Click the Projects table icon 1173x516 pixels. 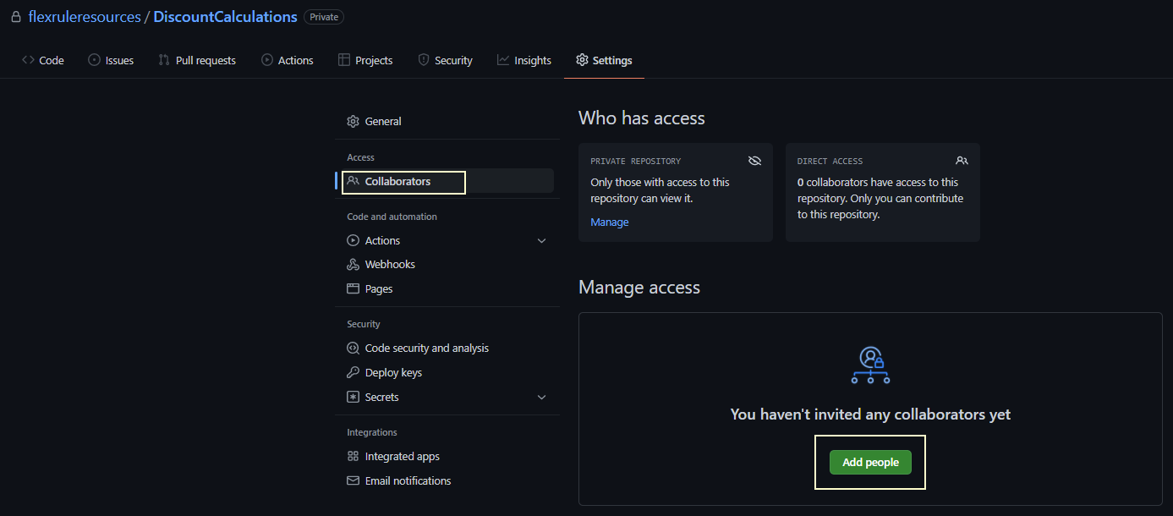click(344, 60)
